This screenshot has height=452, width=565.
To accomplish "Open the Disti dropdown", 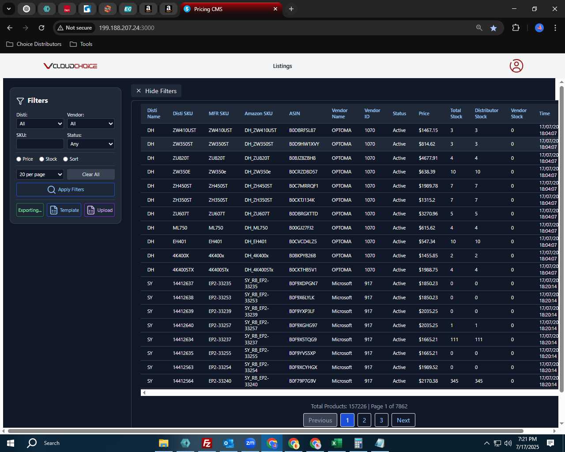I will 40,124.
